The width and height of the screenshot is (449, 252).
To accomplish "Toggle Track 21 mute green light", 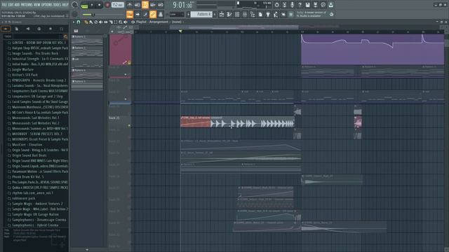I will click(129, 125).
